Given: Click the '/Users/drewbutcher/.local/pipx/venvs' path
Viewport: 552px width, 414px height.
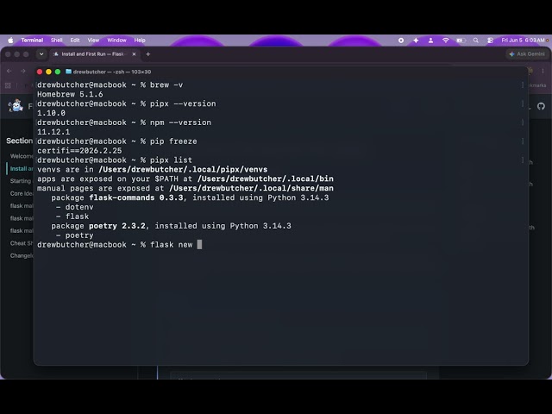Looking at the screenshot, I should click(x=183, y=170).
